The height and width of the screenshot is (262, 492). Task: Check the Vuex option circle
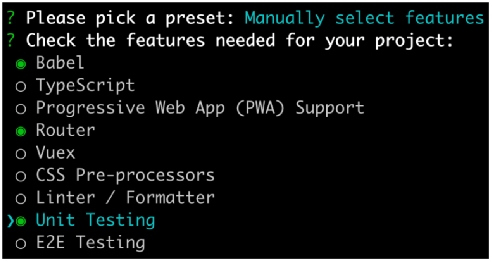20,154
